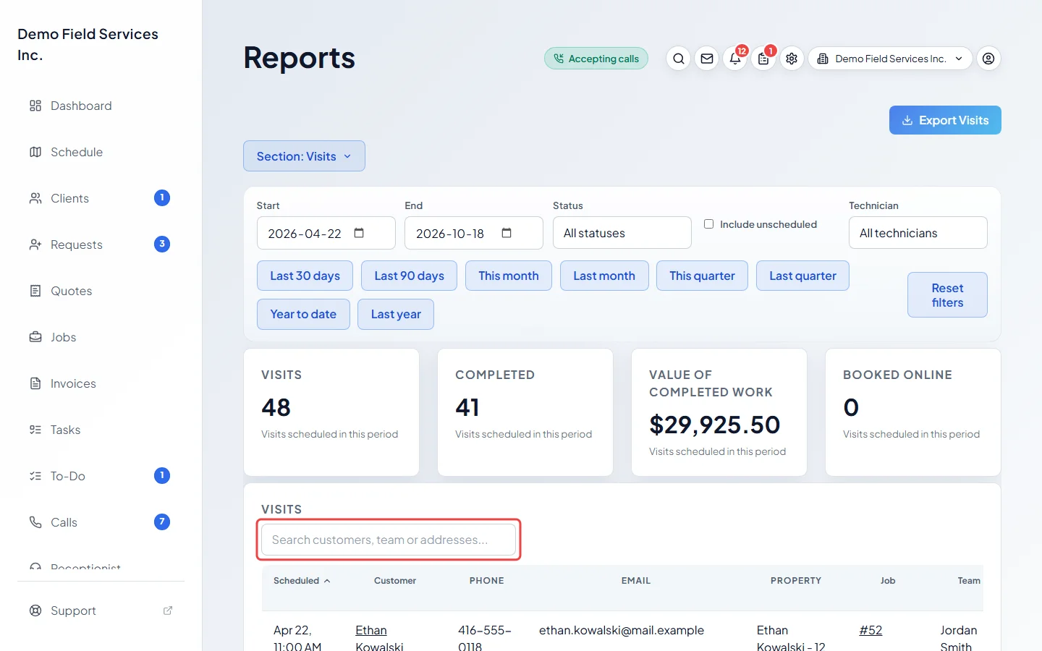Open the user profile avatar icon
The height and width of the screenshot is (651, 1042).
coord(988,59)
